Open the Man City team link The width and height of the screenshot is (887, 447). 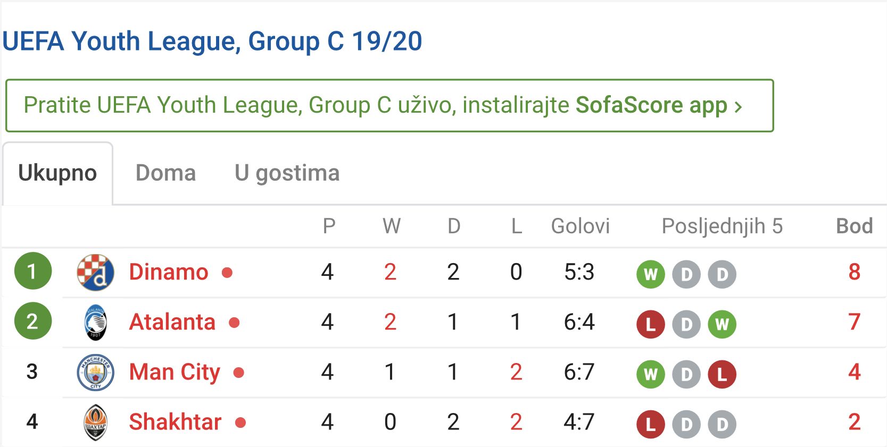click(175, 372)
